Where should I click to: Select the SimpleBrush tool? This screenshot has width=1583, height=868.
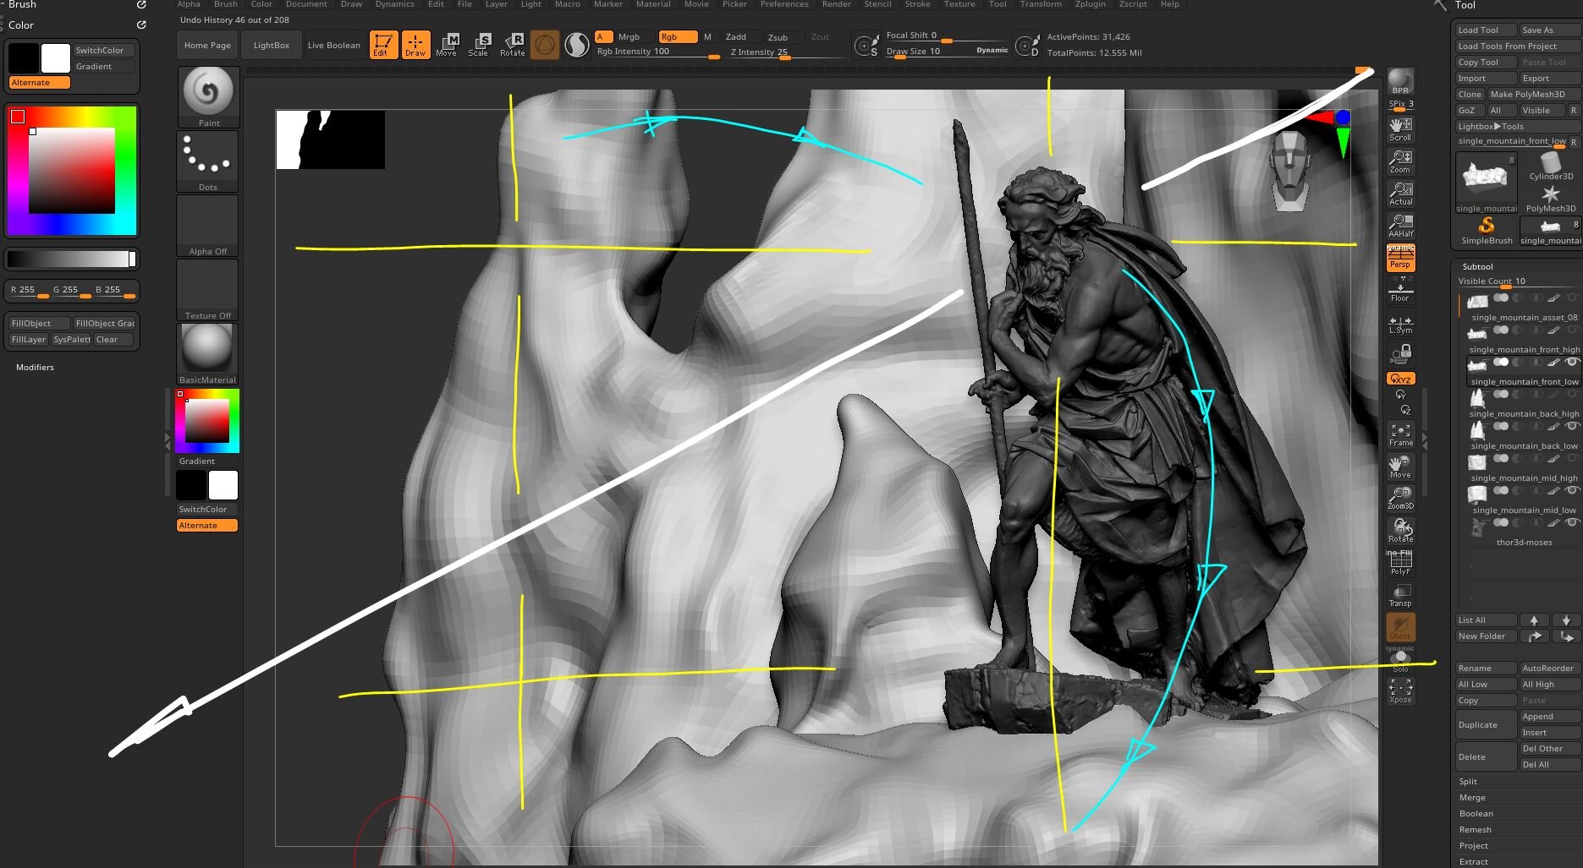1487,231
